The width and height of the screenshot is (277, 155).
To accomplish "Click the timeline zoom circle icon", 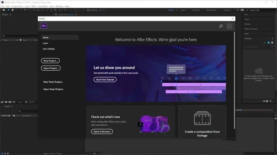I will 95,153.
